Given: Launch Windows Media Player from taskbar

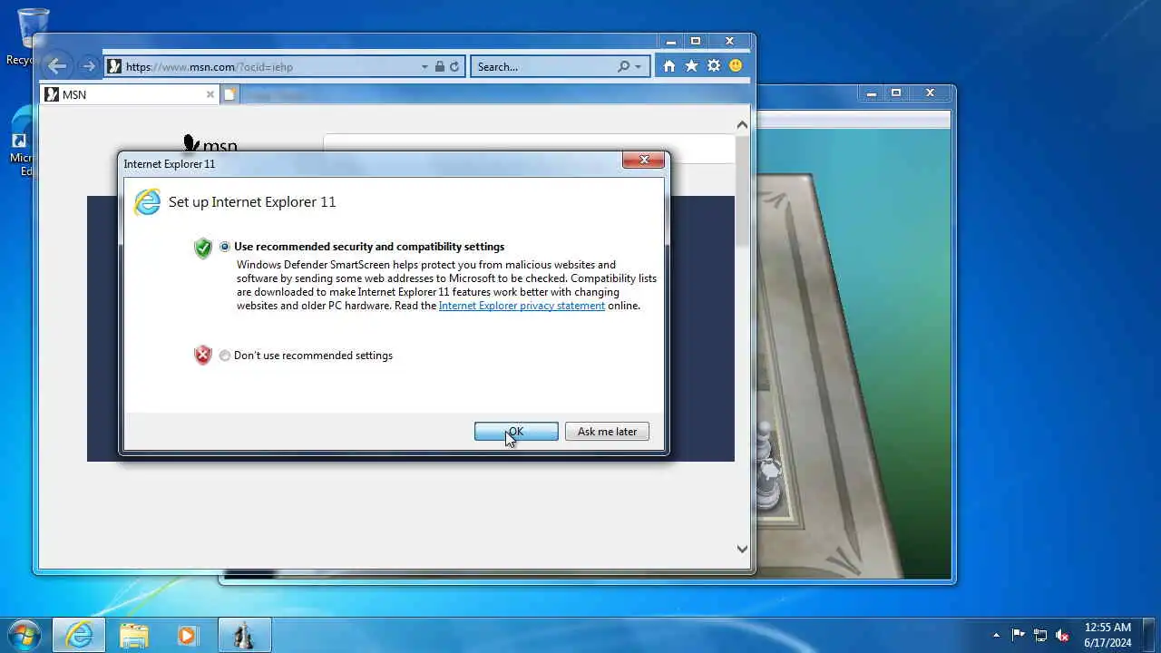Looking at the screenshot, I should [187, 635].
